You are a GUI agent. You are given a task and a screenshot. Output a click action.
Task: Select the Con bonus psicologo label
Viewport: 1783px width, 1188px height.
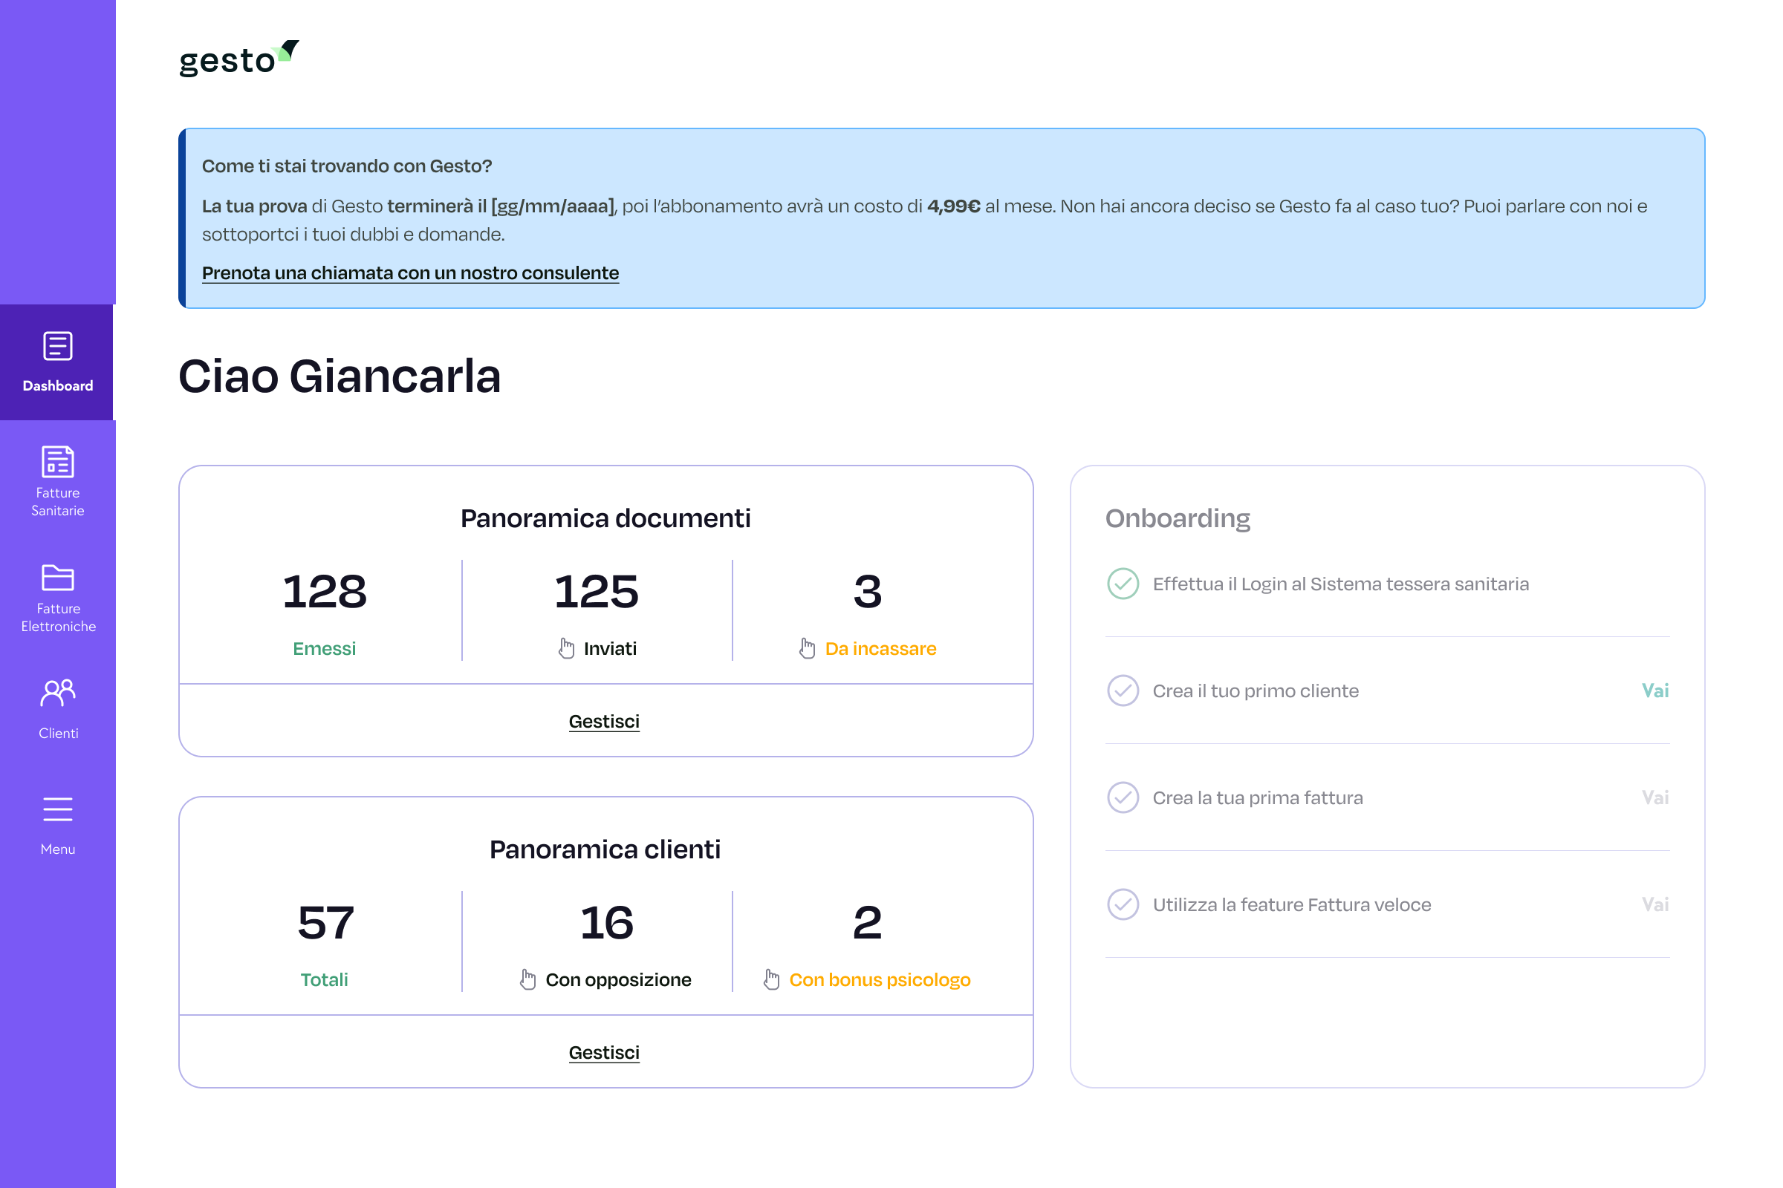[x=880, y=979]
